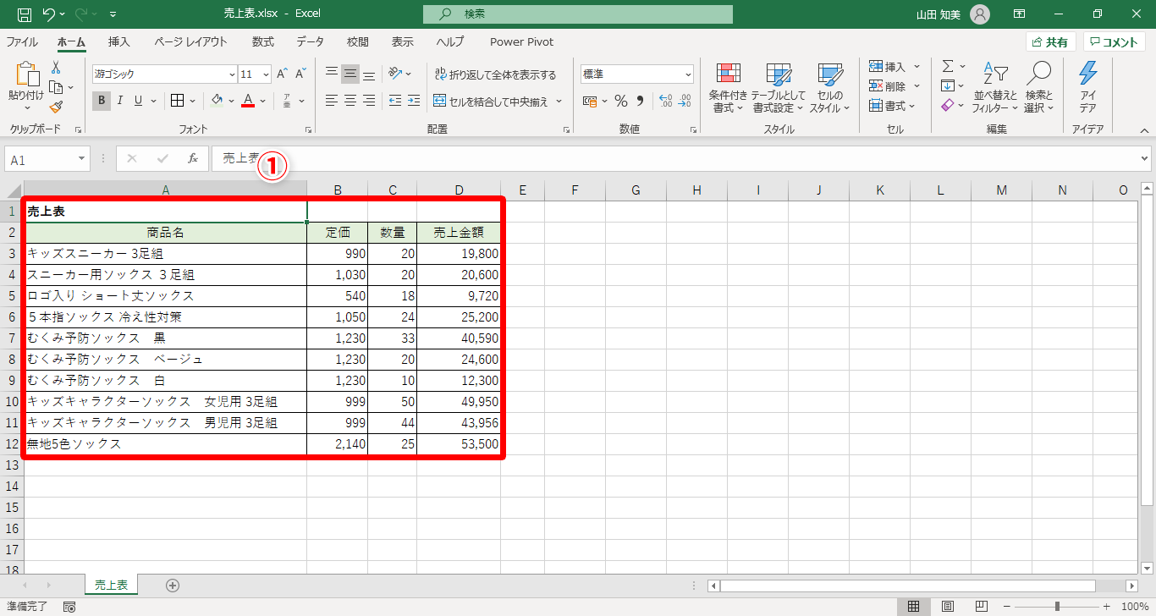Click the borders grid icon
Viewport: 1156px width, 616px height.
pos(178,101)
